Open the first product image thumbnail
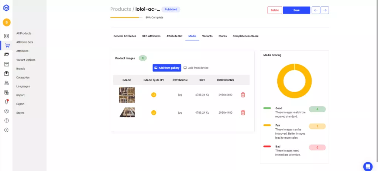The image size is (378, 171). pyautogui.click(x=127, y=95)
